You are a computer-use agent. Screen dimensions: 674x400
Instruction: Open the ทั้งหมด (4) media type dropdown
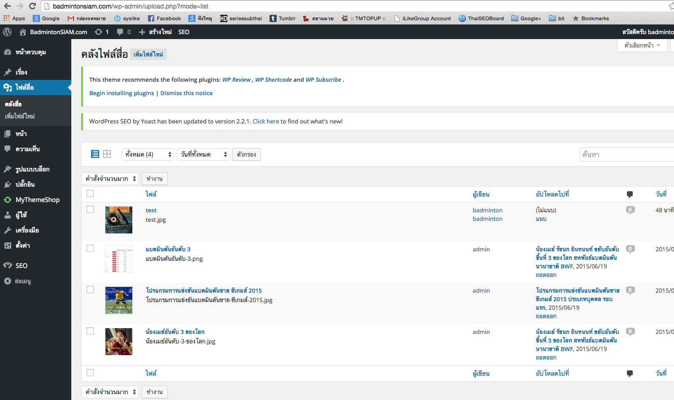pos(148,154)
